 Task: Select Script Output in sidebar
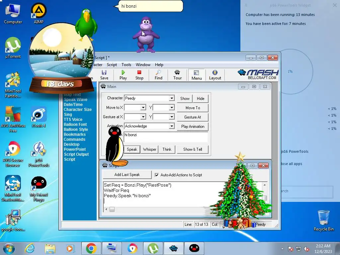[76, 154]
